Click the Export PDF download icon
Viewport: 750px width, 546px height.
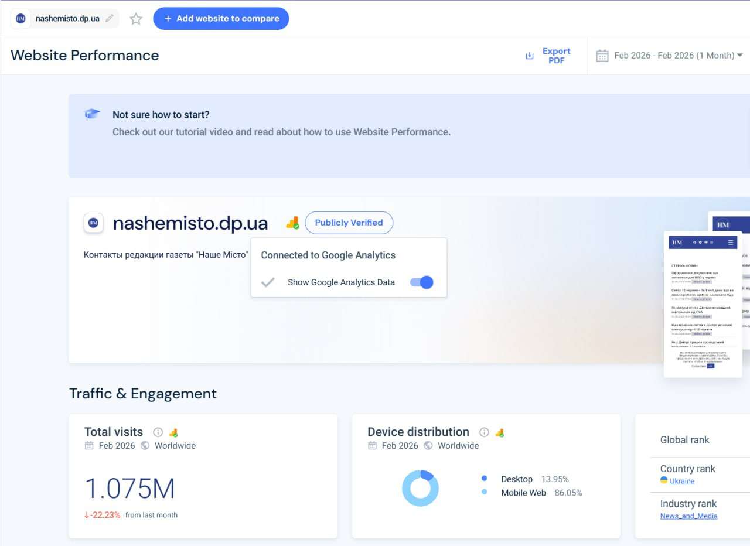point(530,56)
